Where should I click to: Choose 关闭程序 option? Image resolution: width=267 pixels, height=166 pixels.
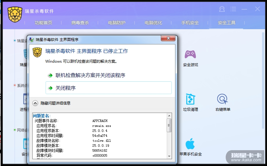click(109, 88)
